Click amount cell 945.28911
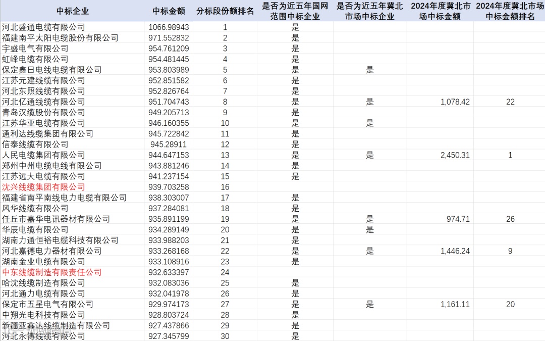Screen dimensions: 545x341 (x=169, y=144)
